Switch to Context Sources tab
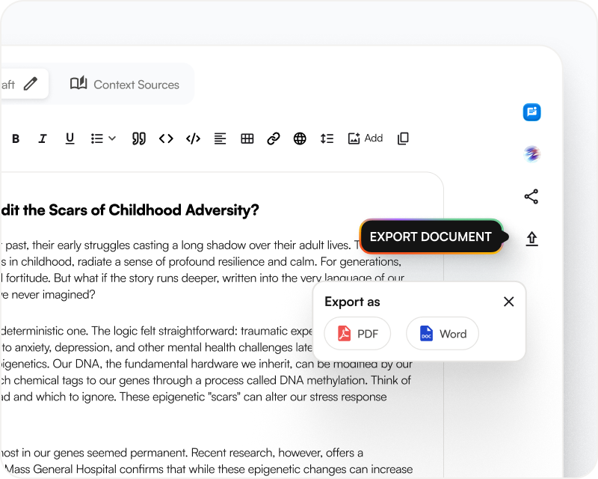 coord(125,84)
